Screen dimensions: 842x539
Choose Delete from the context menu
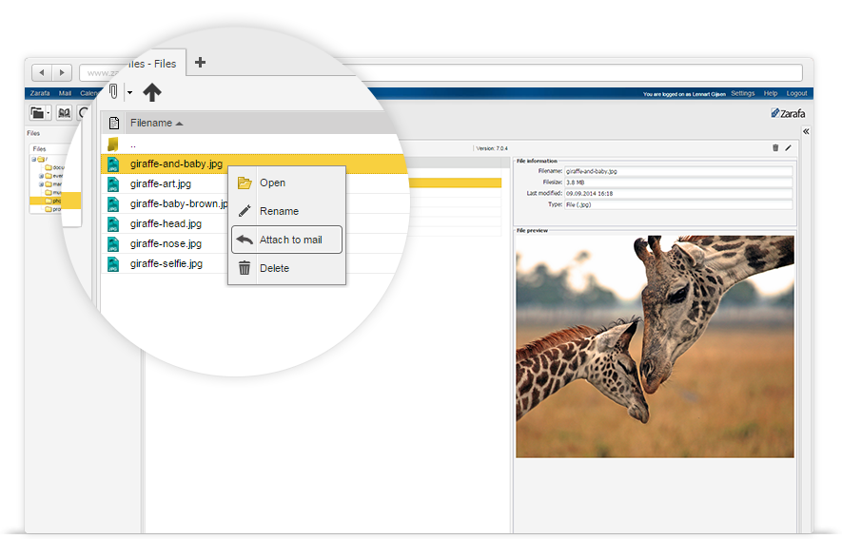coord(286,268)
